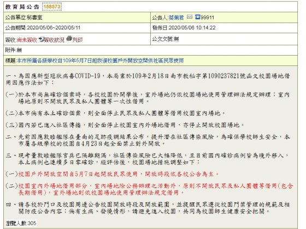Viewport: 306px width, 229px height.
Task: Click the printer icon for 列印
Action: [69, 39]
